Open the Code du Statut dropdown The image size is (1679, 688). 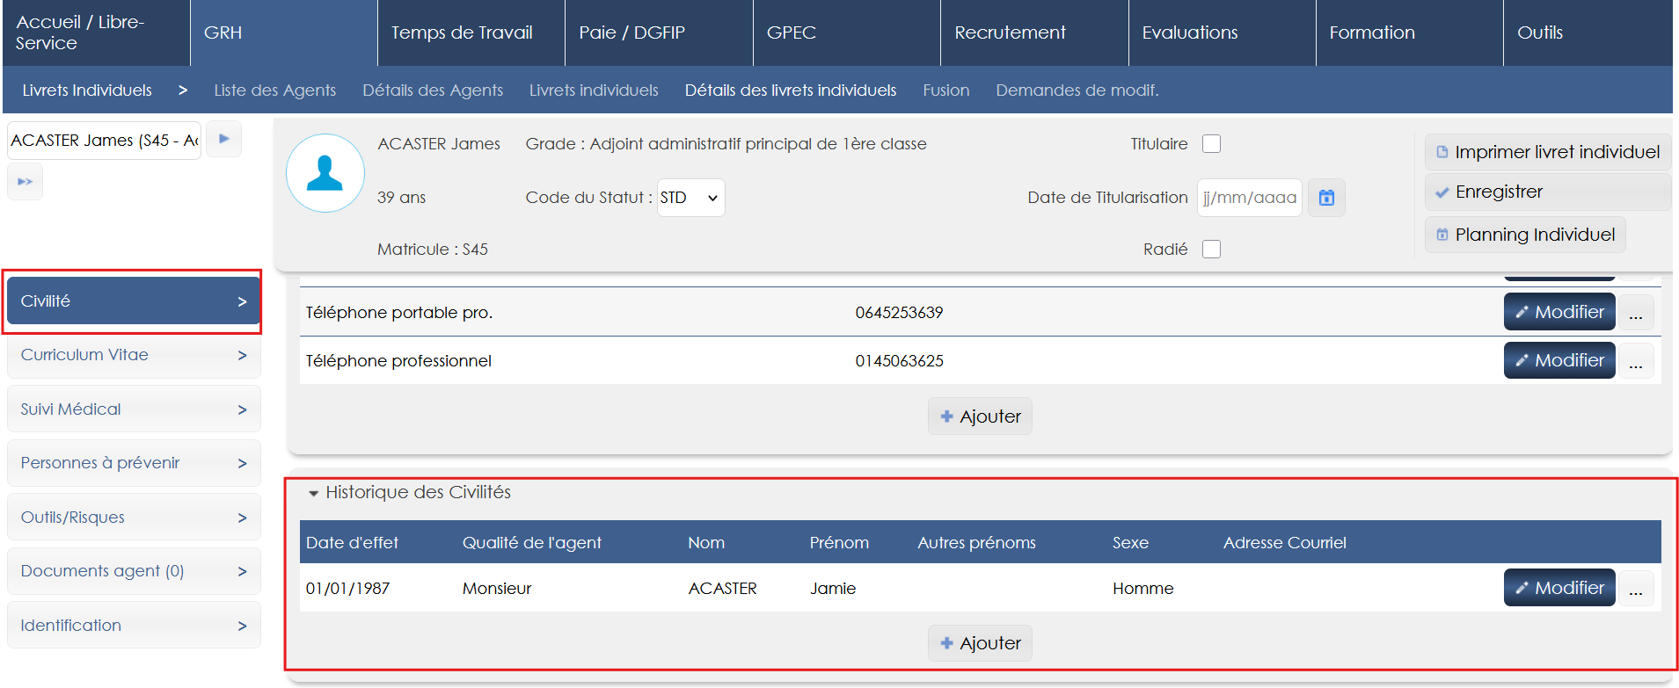point(690,198)
